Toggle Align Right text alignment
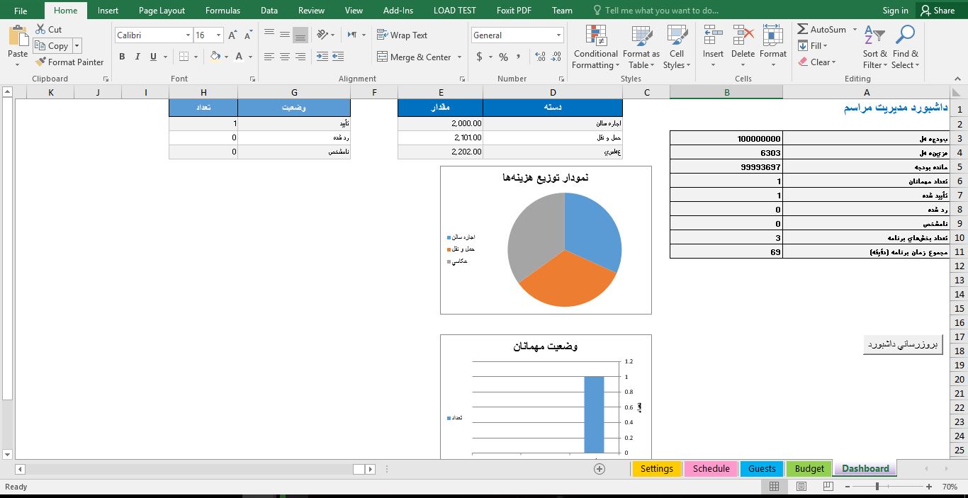 point(300,57)
